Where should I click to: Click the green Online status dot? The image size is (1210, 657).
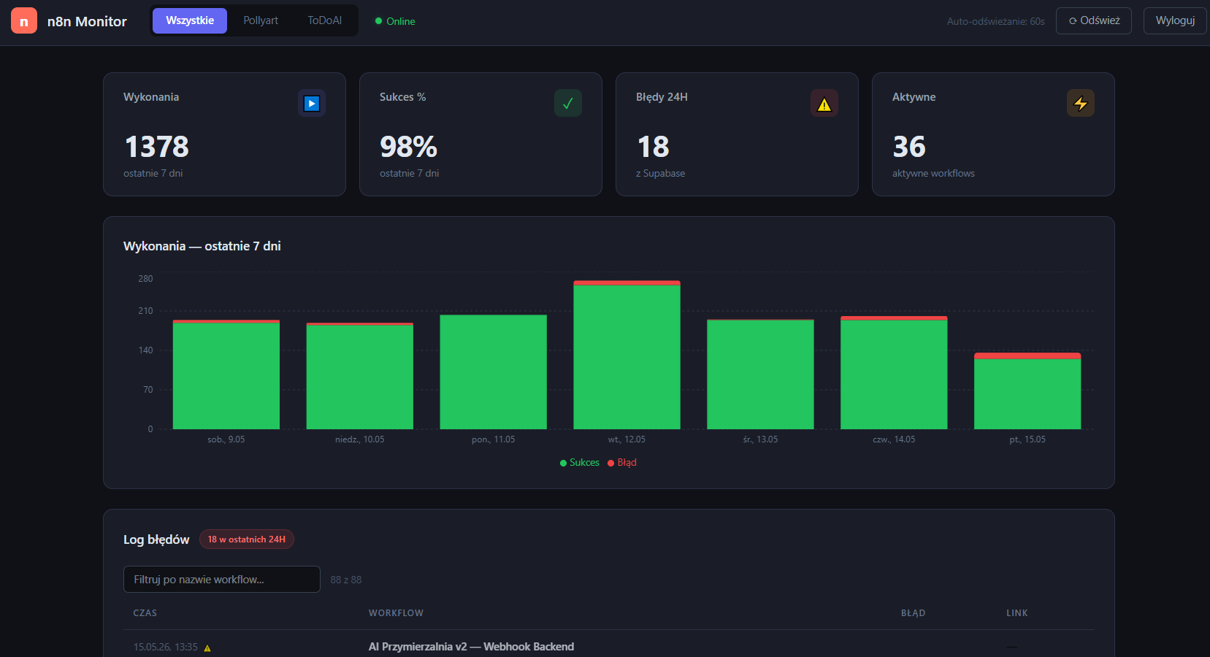tap(378, 21)
